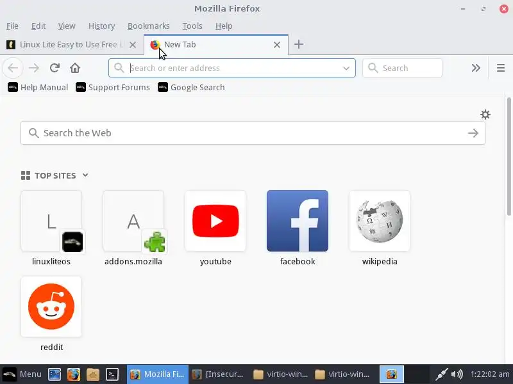This screenshot has width=513, height=384.
Task: Click the network connection tray icon
Action: 441,374
